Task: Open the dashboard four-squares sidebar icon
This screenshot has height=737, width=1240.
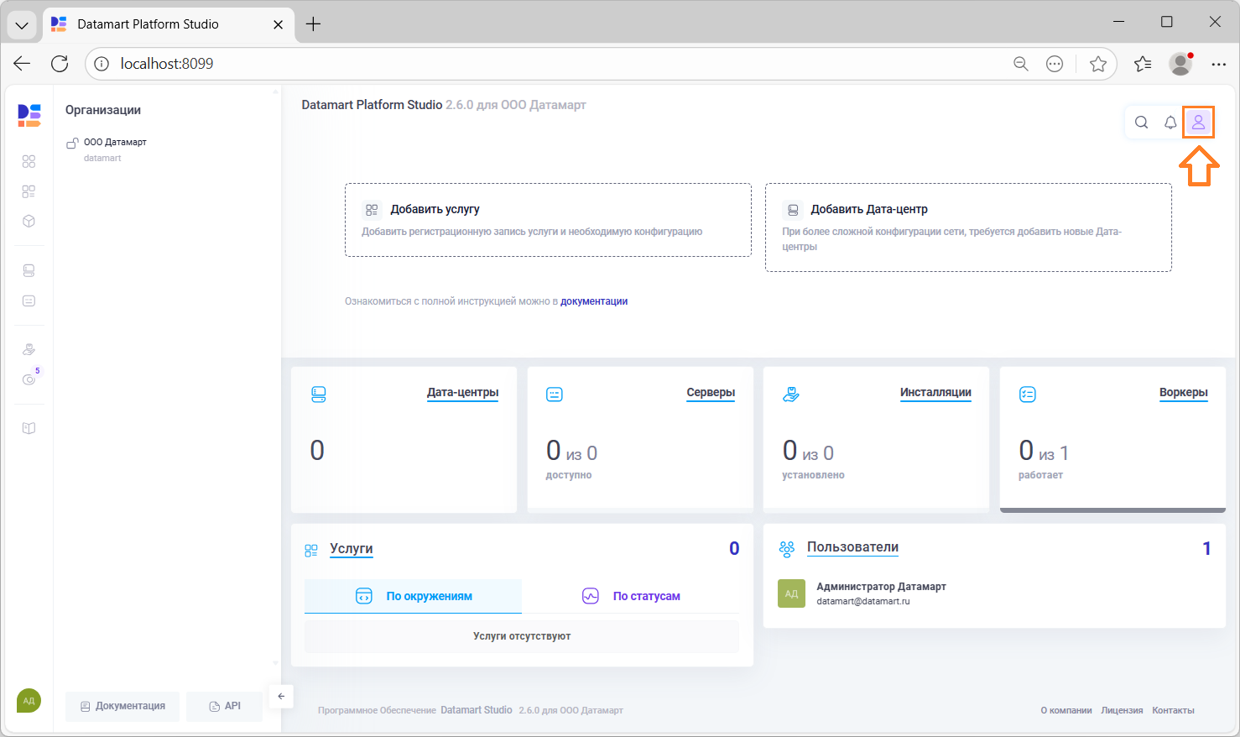Action: (x=29, y=161)
